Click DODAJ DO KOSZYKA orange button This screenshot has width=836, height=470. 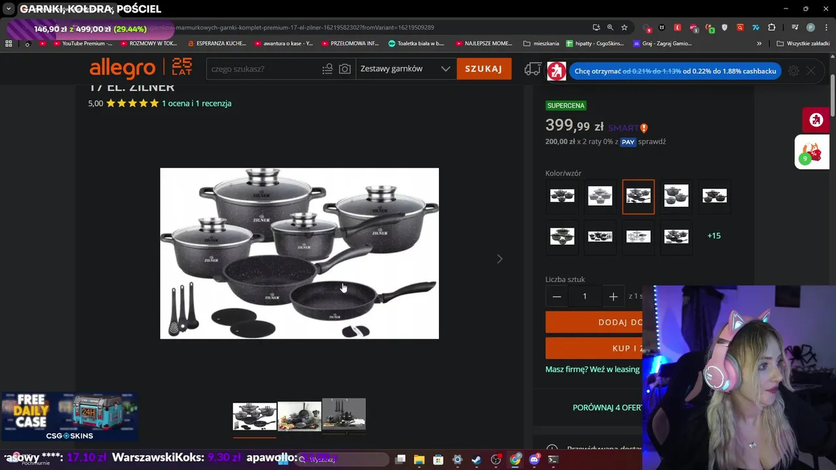tap(594, 322)
